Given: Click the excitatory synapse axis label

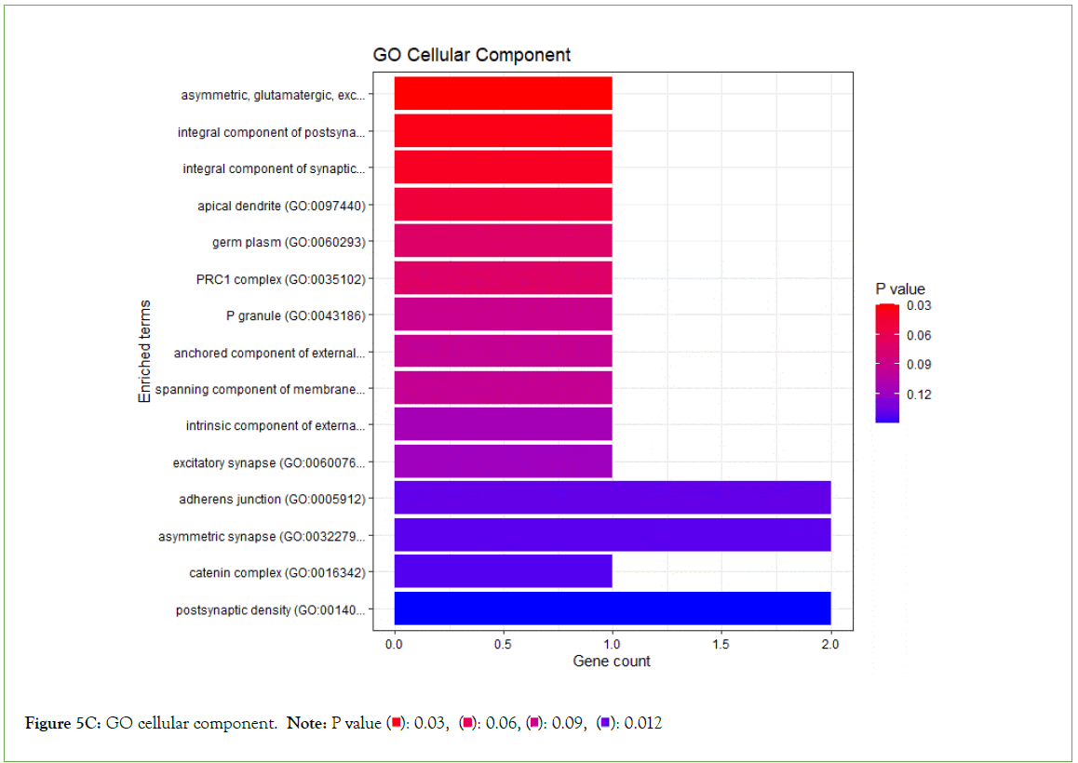Looking at the screenshot, I should click(x=269, y=462).
